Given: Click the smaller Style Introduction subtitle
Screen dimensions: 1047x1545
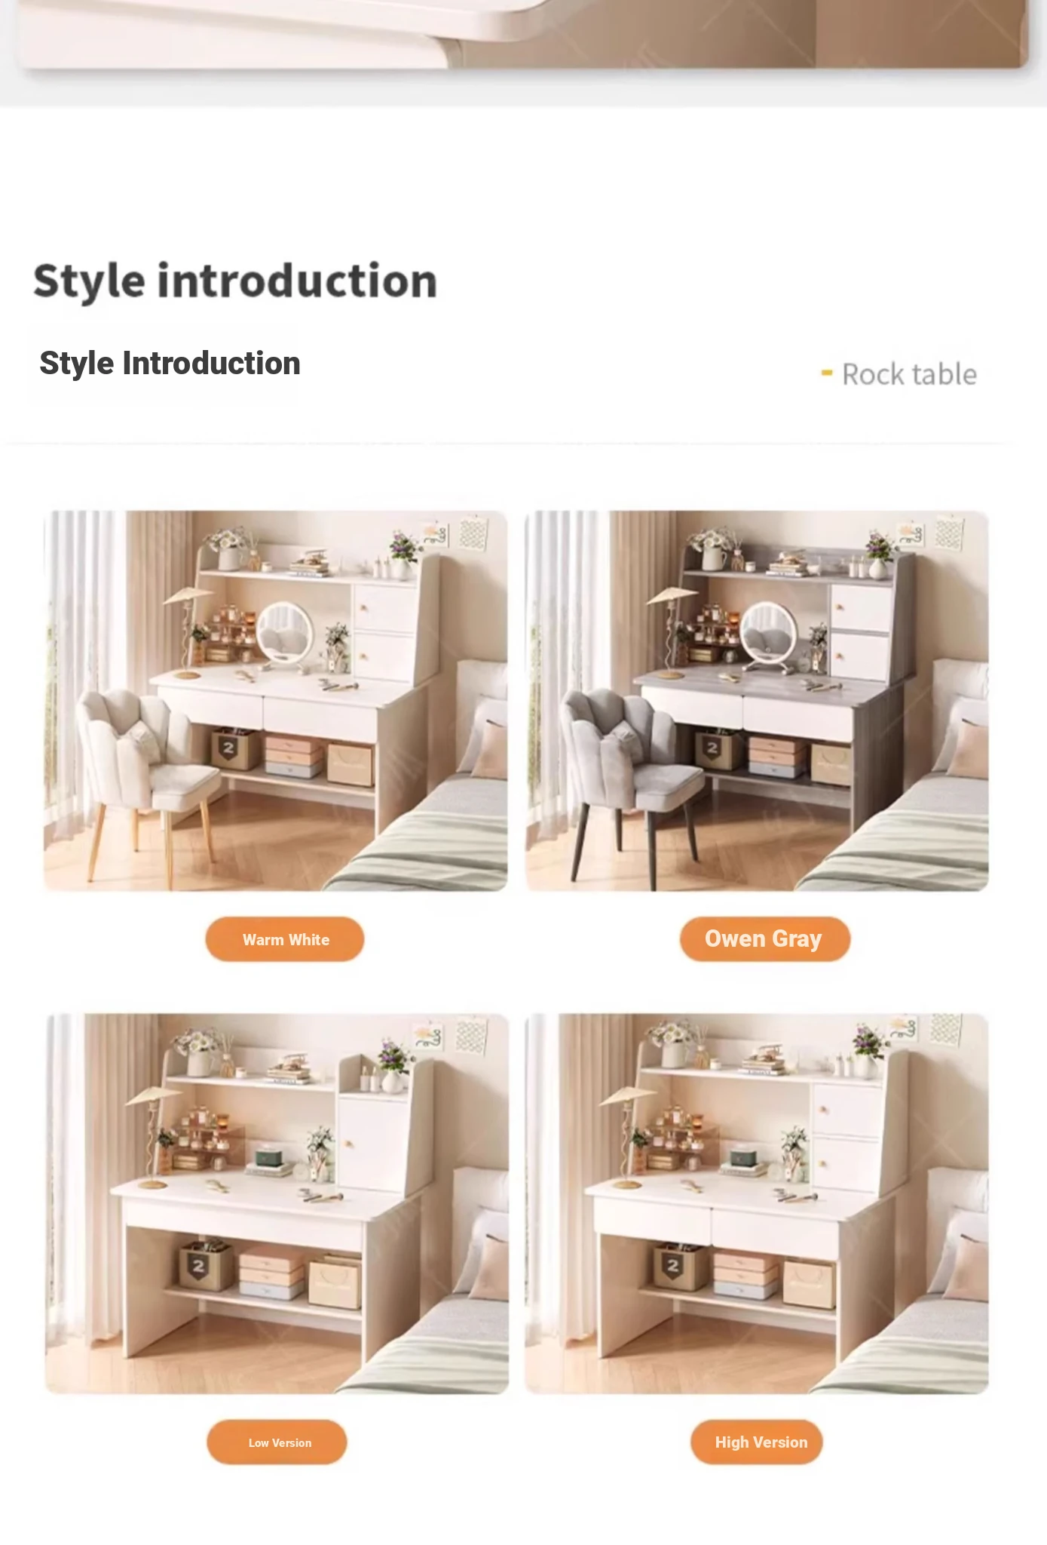Looking at the screenshot, I should coord(170,364).
